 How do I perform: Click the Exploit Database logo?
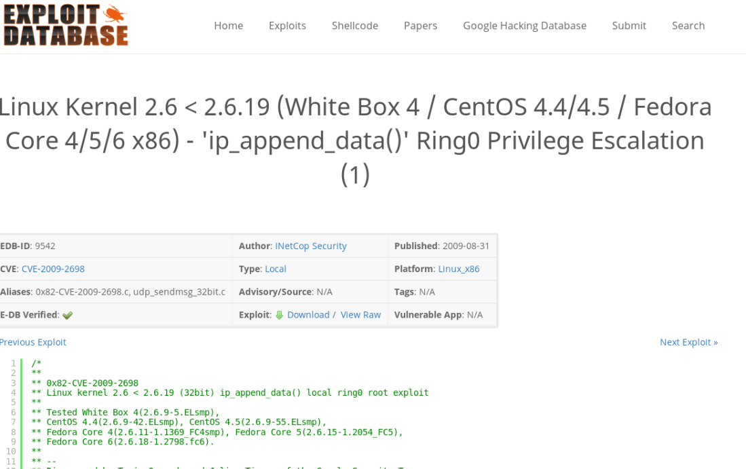[x=65, y=25]
